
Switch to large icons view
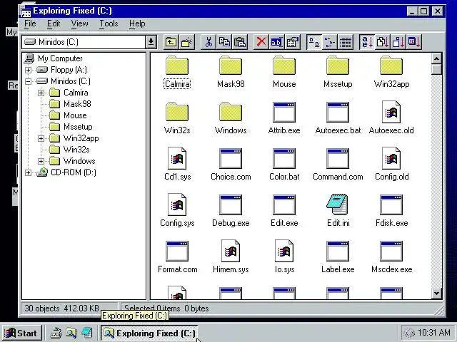[314, 42]
